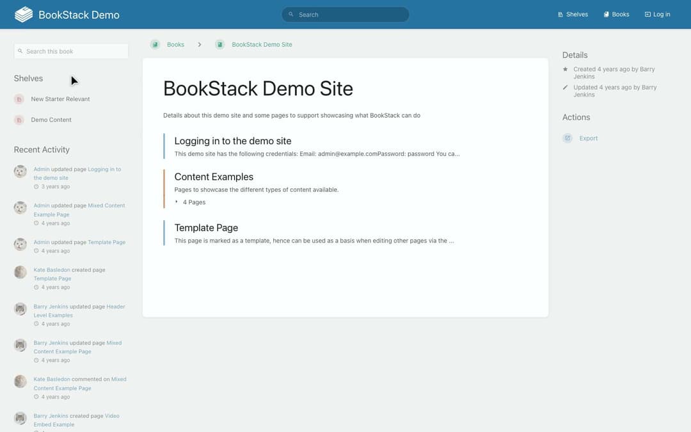
Task: Click the BookStack logo icon
Action: (24, 15)
